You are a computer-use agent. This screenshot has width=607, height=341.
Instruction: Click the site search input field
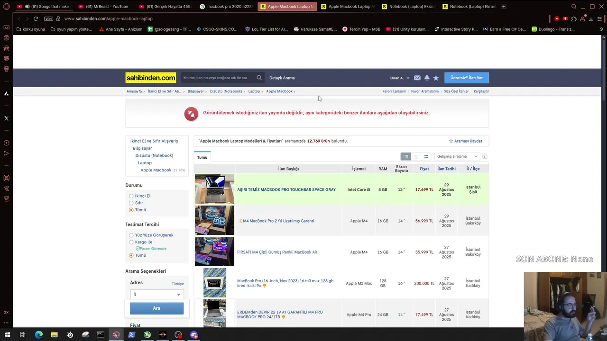point(218,78)
